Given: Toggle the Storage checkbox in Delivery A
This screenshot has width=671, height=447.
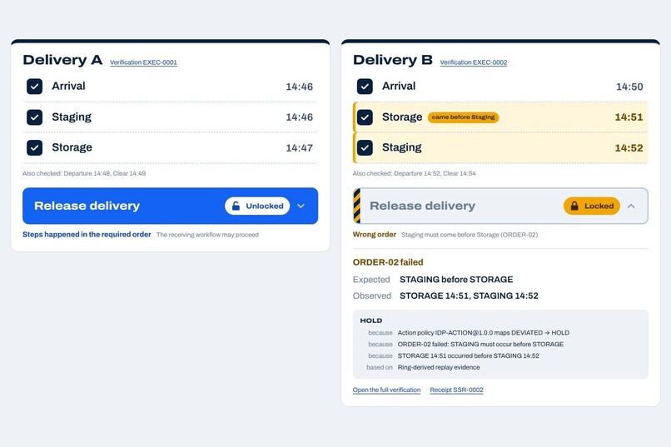Looking at the screenshot, I should (34, 147).
